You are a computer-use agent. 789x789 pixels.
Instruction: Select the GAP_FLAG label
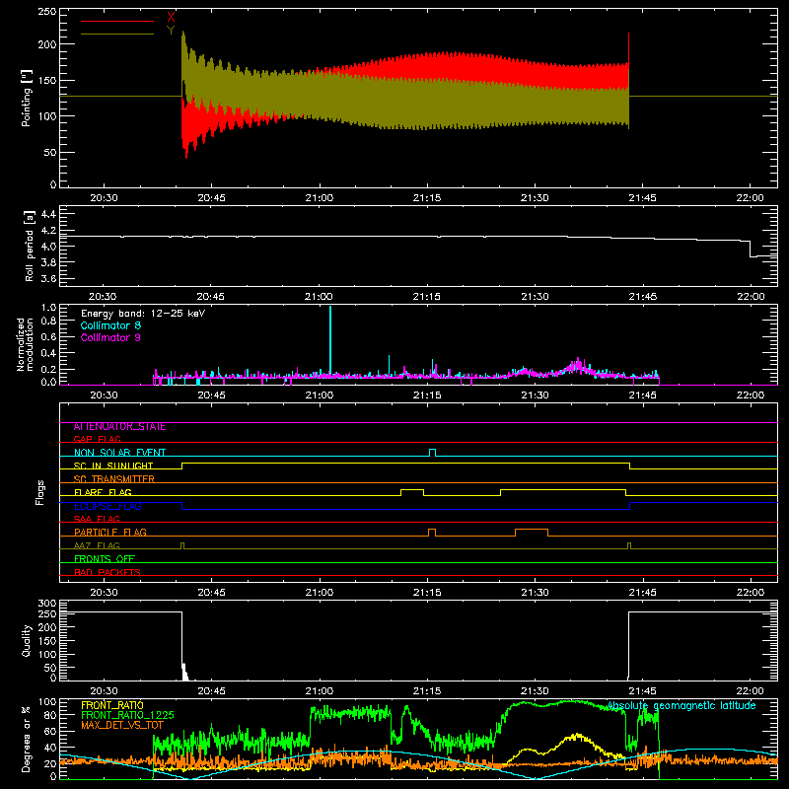(x=97, y=439)
